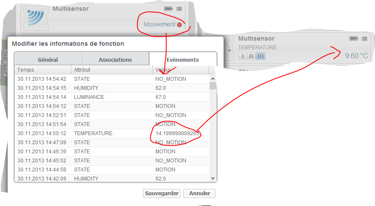Switch to the Général tab
Screen dimensions: 375x206
48,60
